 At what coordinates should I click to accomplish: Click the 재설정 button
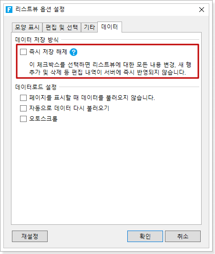[30, 236]
